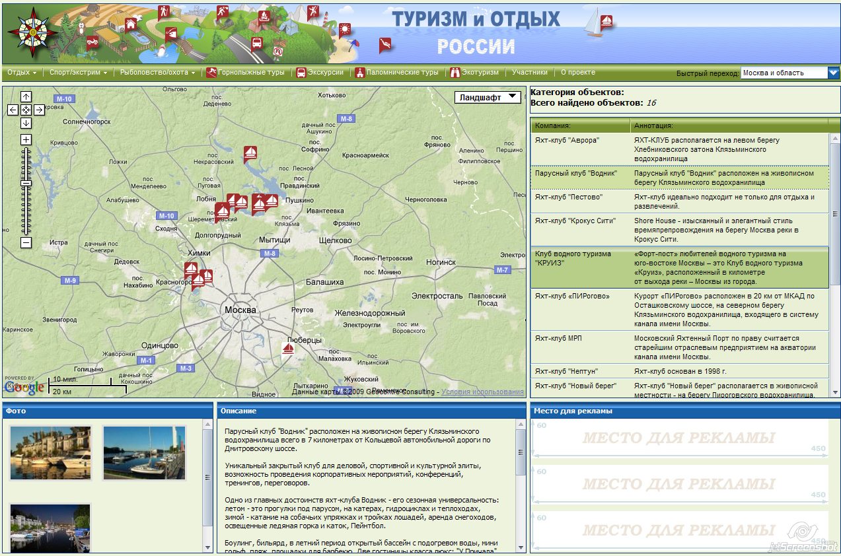Click the center/overview icon between the pan arrows

coord(26,109)
